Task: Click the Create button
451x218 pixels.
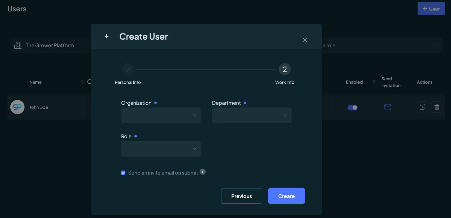Action: click(x=286, y=196)
